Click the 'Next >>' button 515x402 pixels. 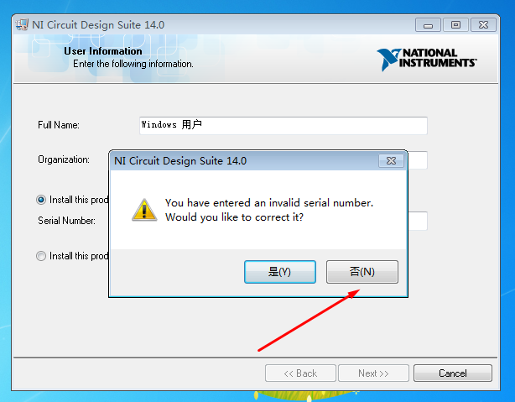point(373,373)
